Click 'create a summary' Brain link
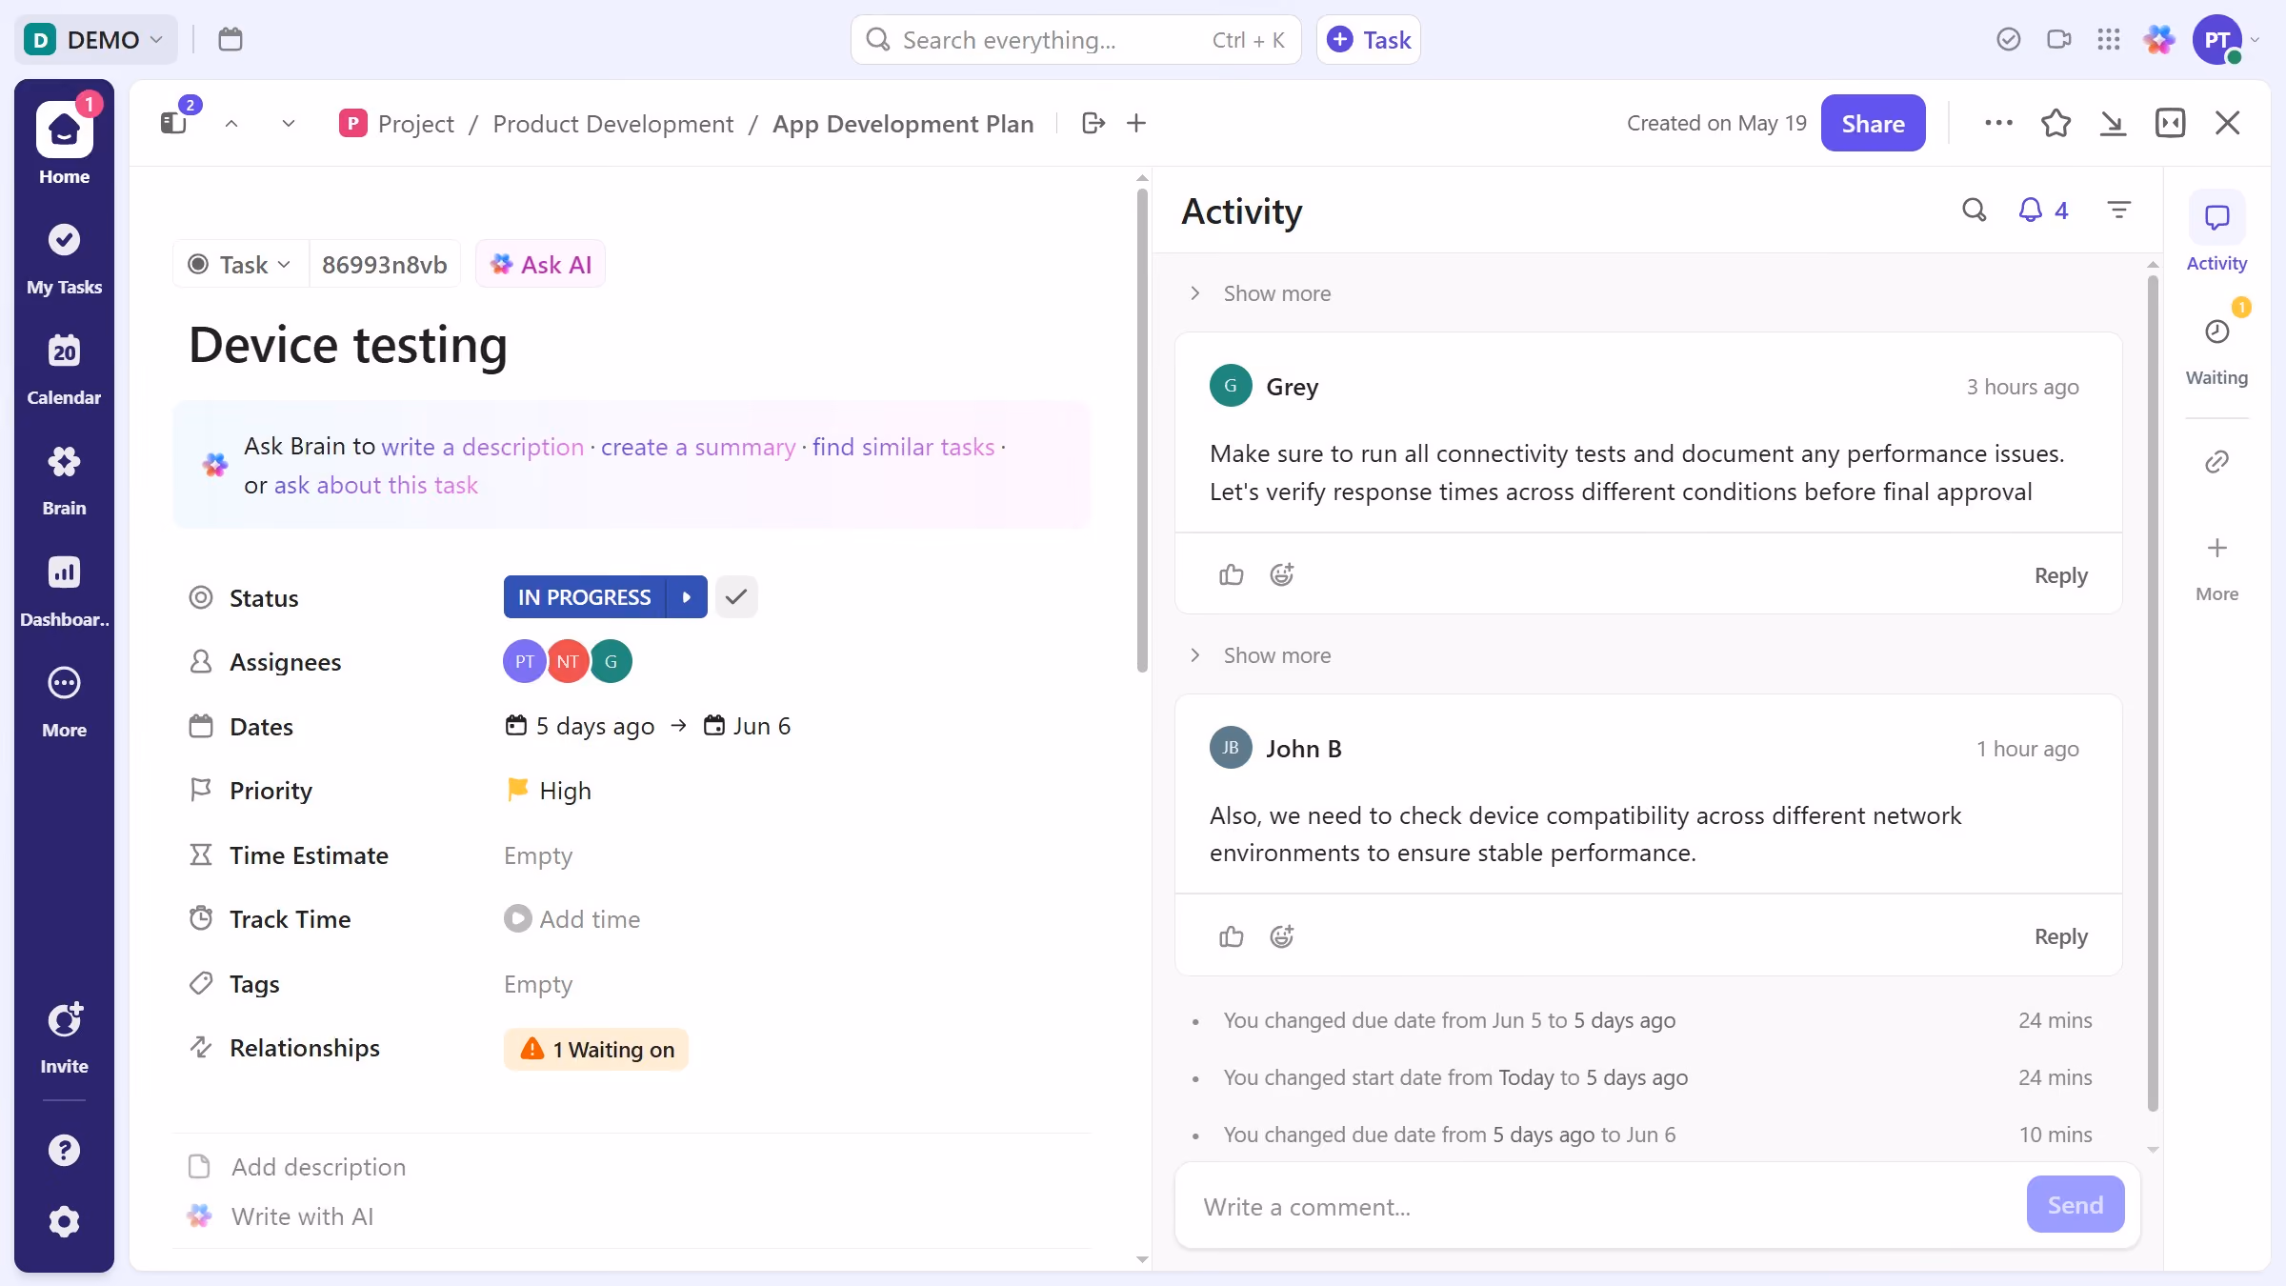Image resolution: width=2286 pixels, height=1286 pixels. [698, 447]
